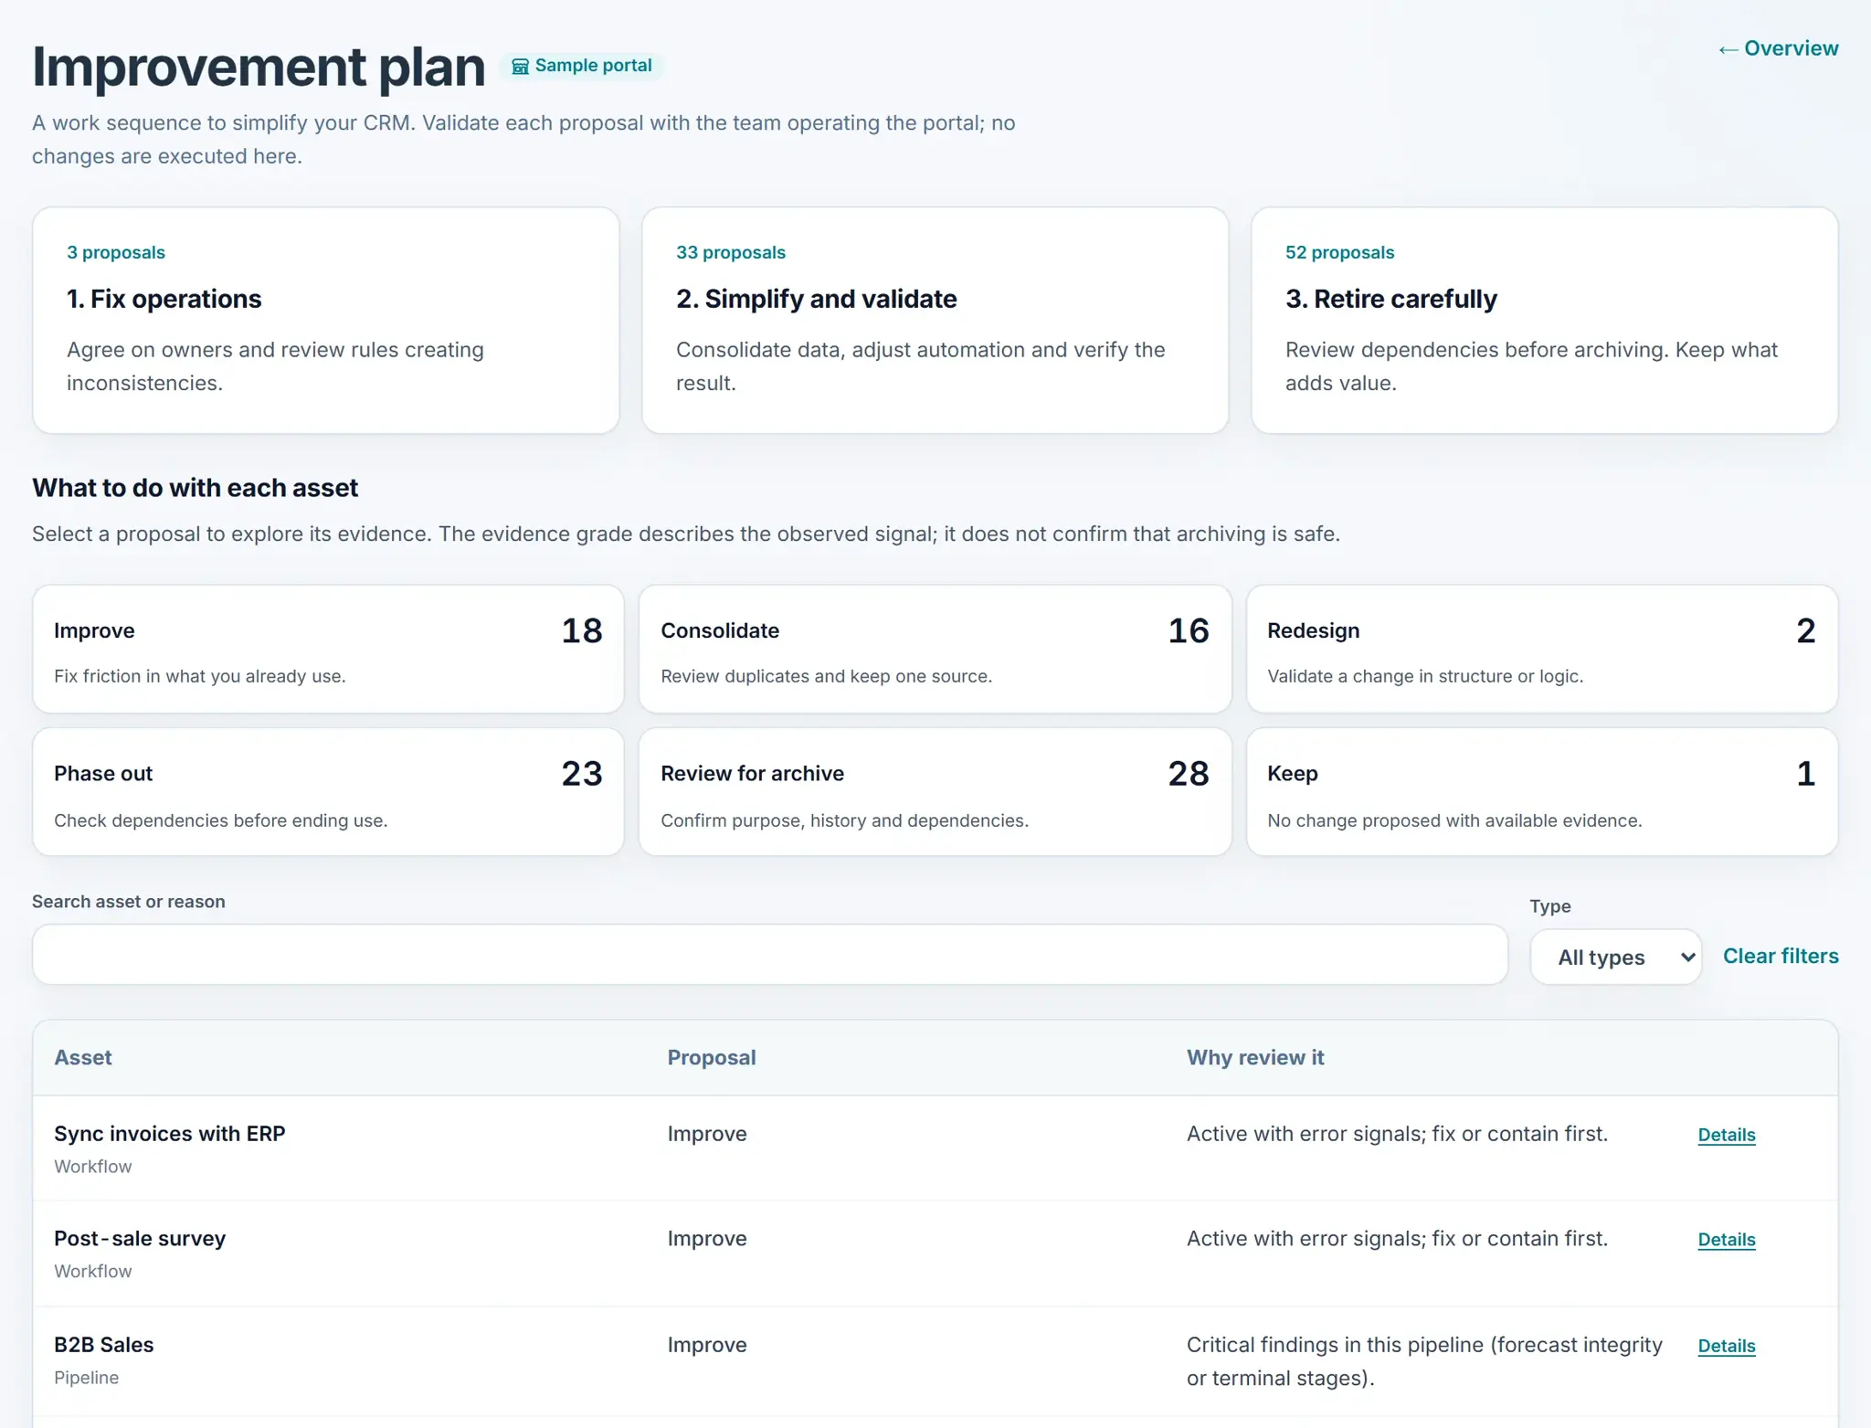Screen dimensions: 1871x1428
Task: Open the All types dropdown
Action: pos(1615,957)
